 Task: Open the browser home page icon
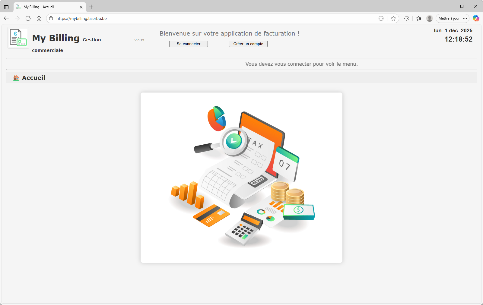pos(39,18)
